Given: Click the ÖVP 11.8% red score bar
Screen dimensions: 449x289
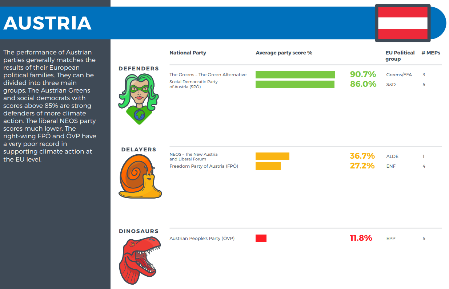Looking at the screenshot, I should (x=261, y=239).
